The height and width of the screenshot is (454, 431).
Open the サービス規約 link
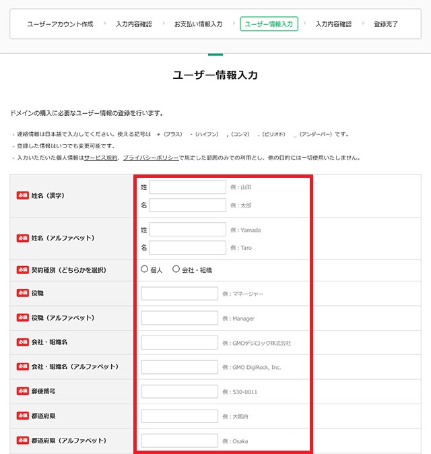(x=101, y=158)
